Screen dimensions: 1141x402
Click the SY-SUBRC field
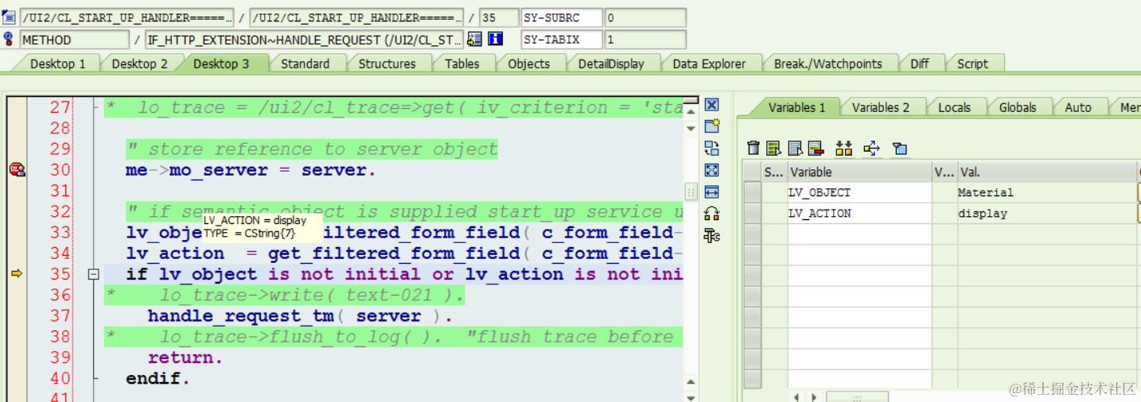point(562,17)
